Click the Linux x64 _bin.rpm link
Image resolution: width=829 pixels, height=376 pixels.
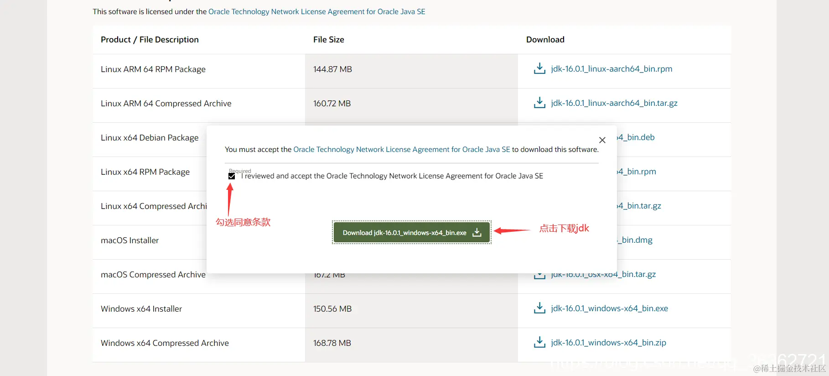click(x=637, y=172)
